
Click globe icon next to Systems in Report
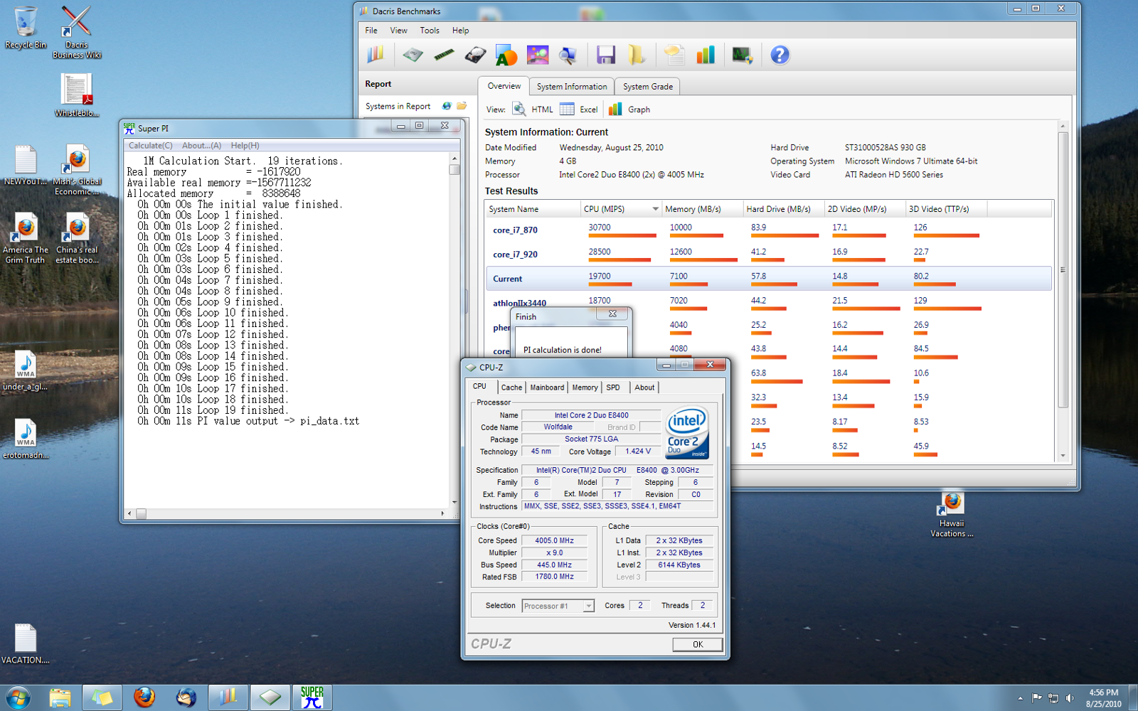pyautogui.click(x=447, y=106)
